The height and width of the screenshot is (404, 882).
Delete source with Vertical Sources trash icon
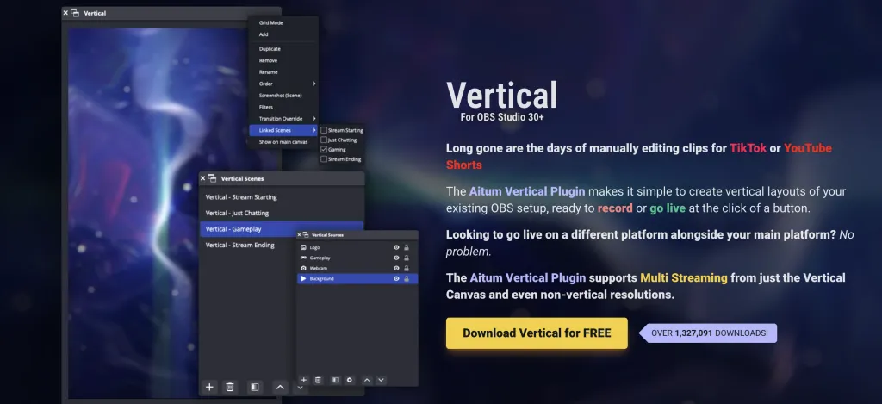pyautogui.click(x=318, y=380)
